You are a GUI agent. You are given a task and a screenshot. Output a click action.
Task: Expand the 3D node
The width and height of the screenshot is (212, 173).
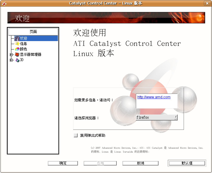click(x=11, y=60)
